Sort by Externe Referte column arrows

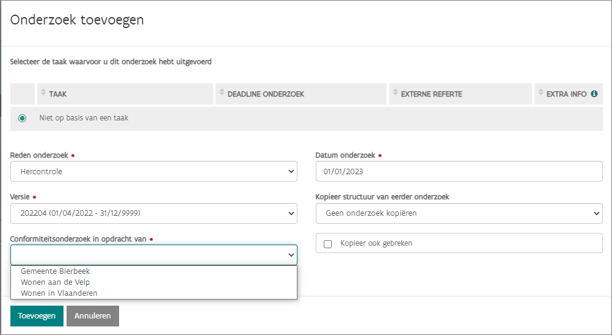pyautogui.click(x=395, y=94)
